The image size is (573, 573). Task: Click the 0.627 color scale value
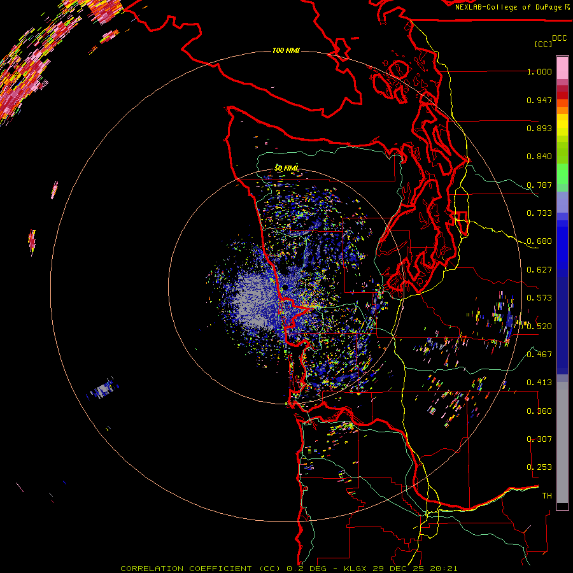539,270
